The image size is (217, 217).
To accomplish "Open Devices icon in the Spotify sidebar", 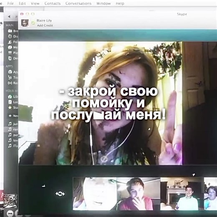I will point(10,58).
